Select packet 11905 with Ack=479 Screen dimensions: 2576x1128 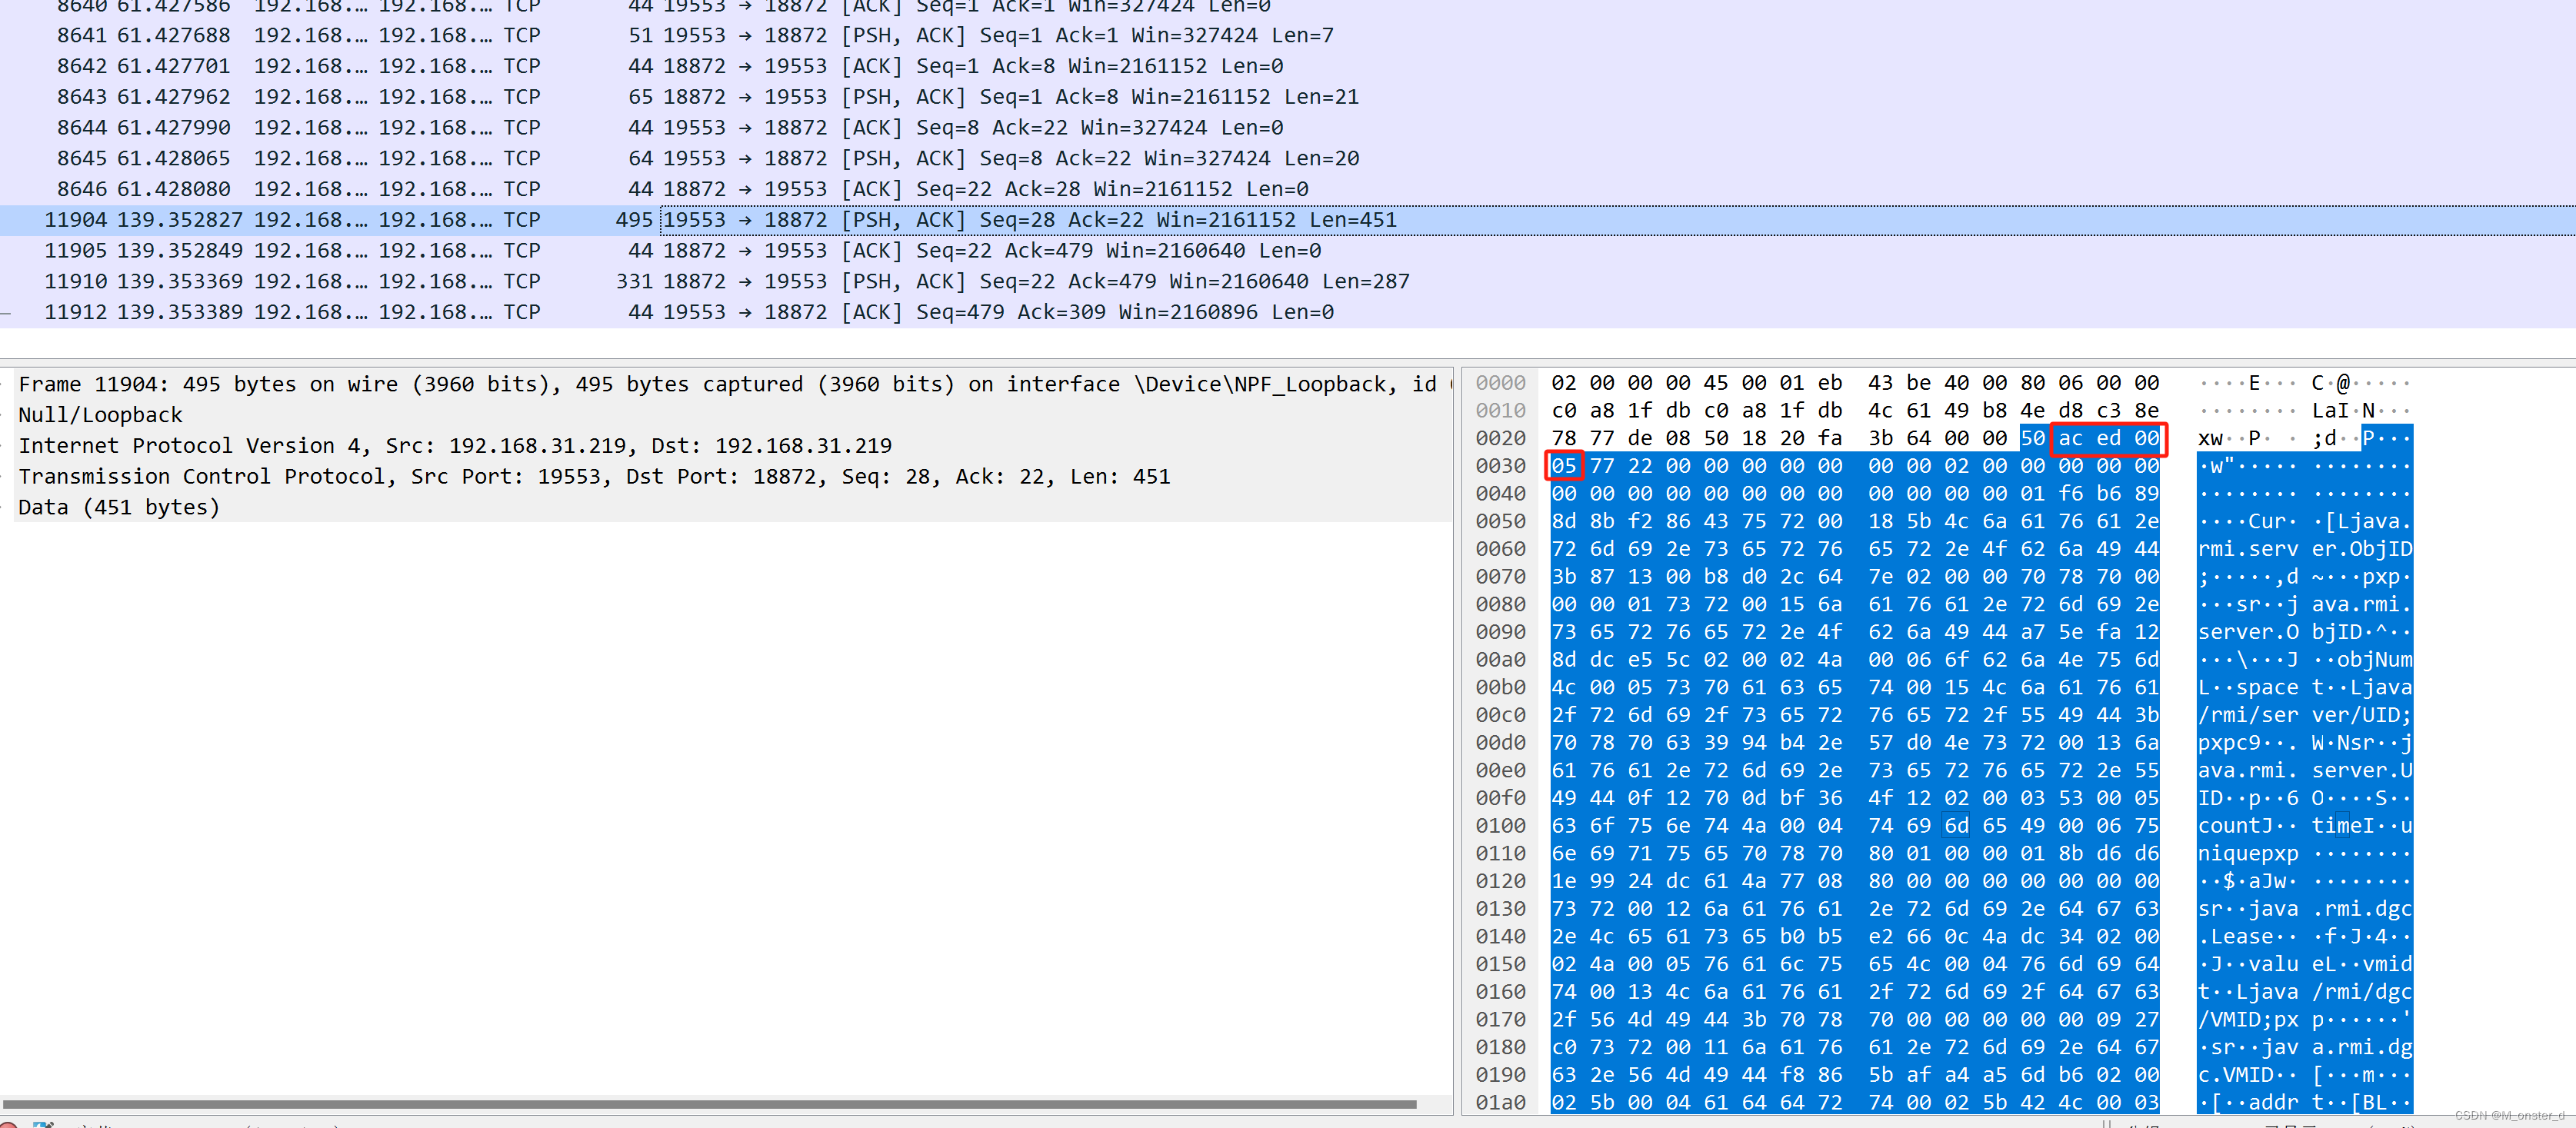click(x=1288, y=251)
